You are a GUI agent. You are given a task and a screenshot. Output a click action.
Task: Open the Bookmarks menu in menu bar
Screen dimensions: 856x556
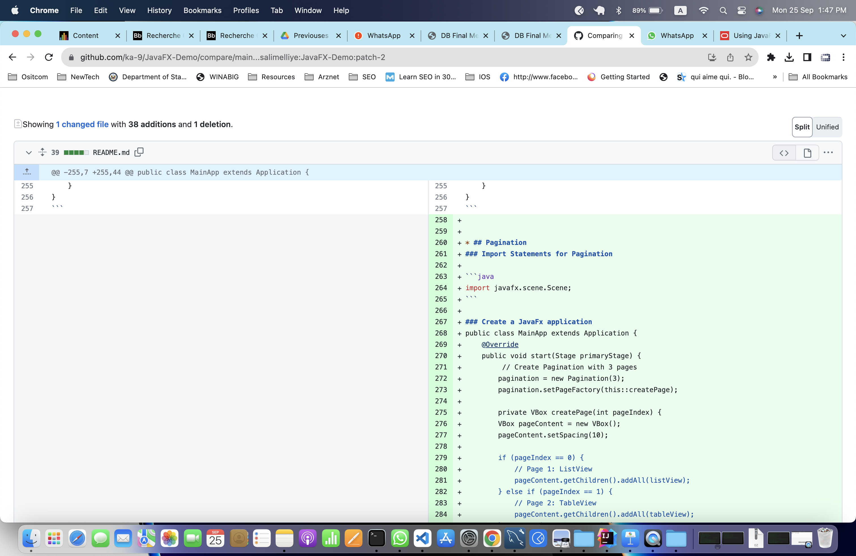(x=202, y=10)
